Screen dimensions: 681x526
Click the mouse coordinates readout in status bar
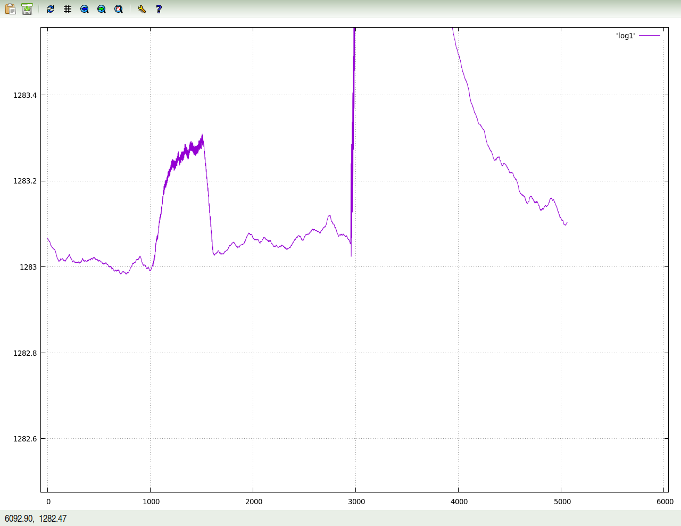point(36,519)
